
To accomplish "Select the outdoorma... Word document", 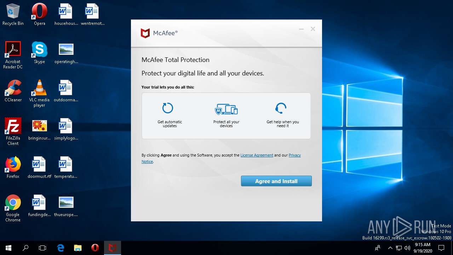I will coord(66,91).
